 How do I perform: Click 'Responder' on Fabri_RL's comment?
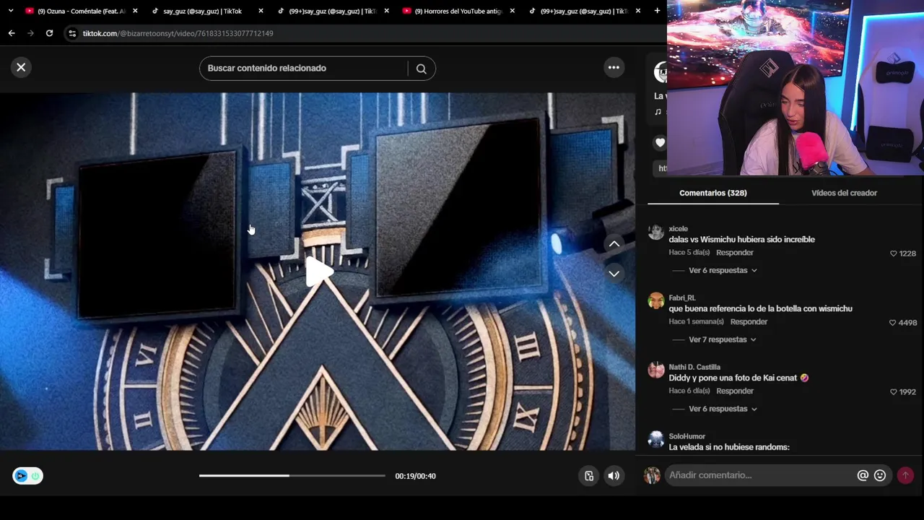pos(749,322)
